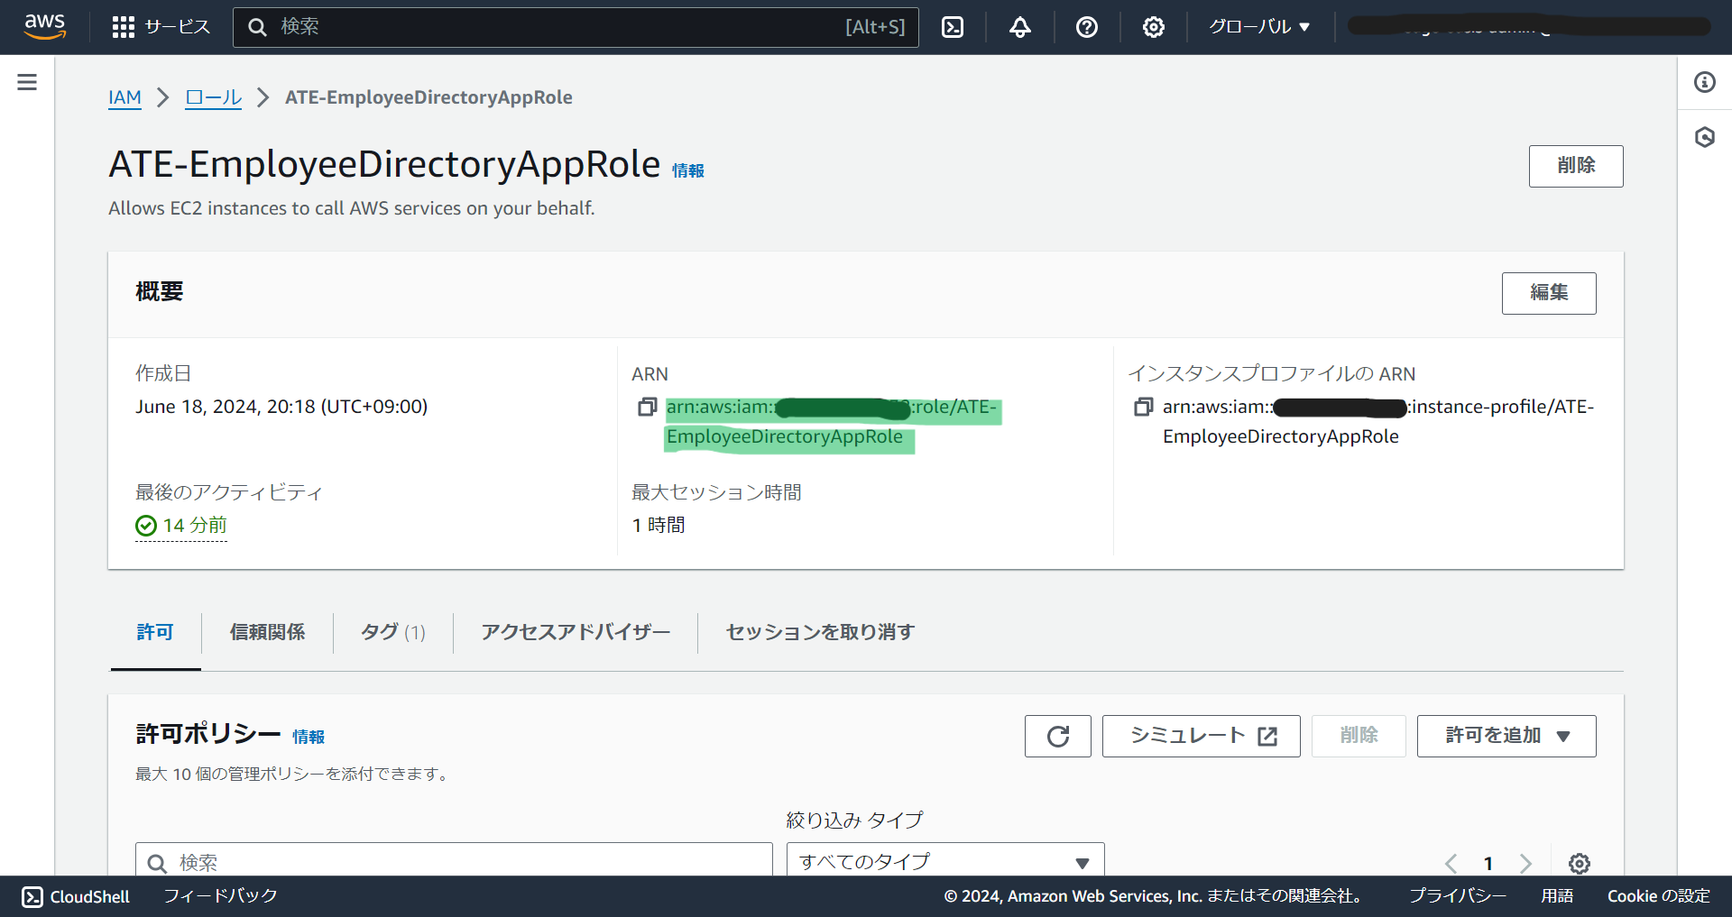
Task: Open table preferences via the gear icon
Action: click(x=1579, y=863)
